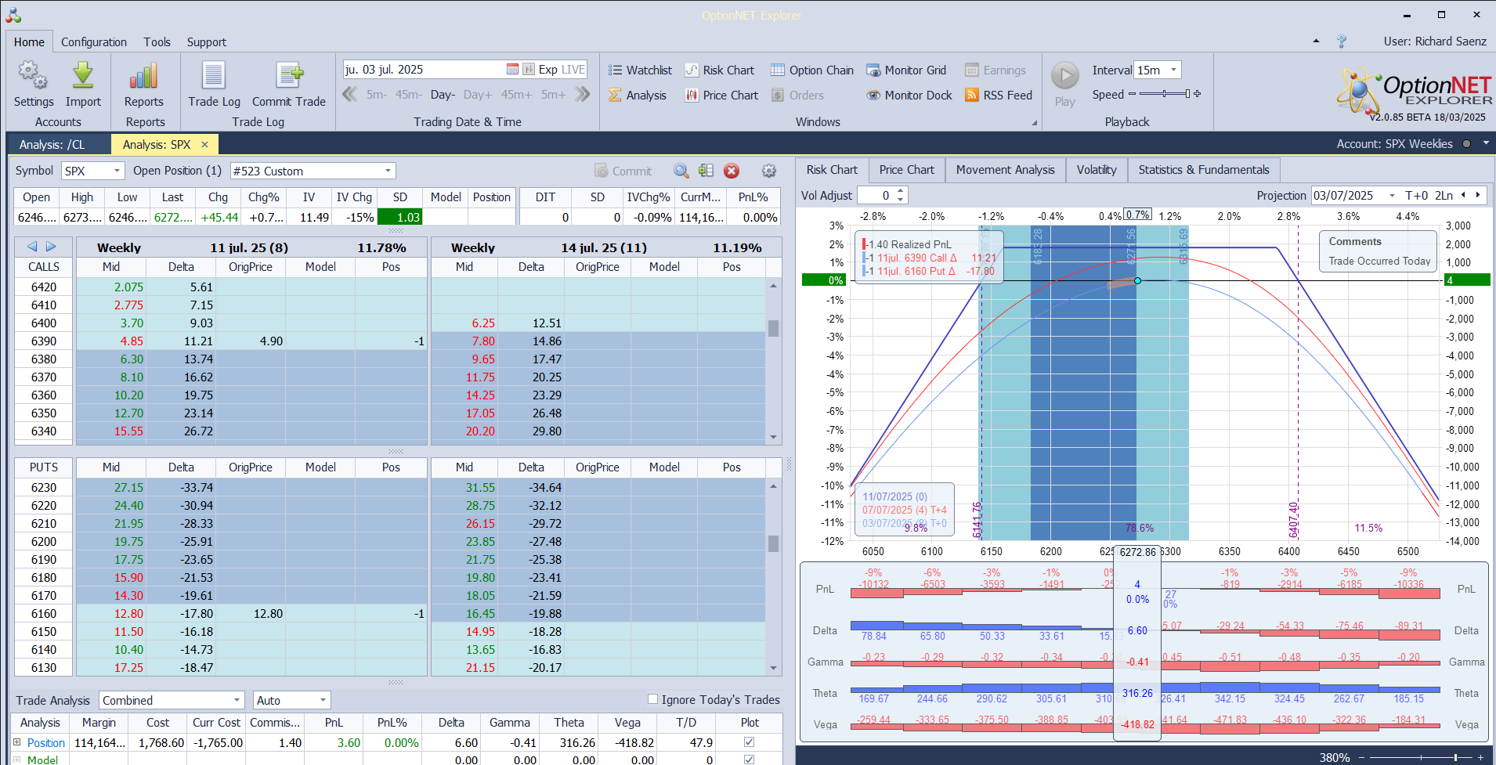
Task: Open the Interval 15m dropdown
Action: 1173,70
